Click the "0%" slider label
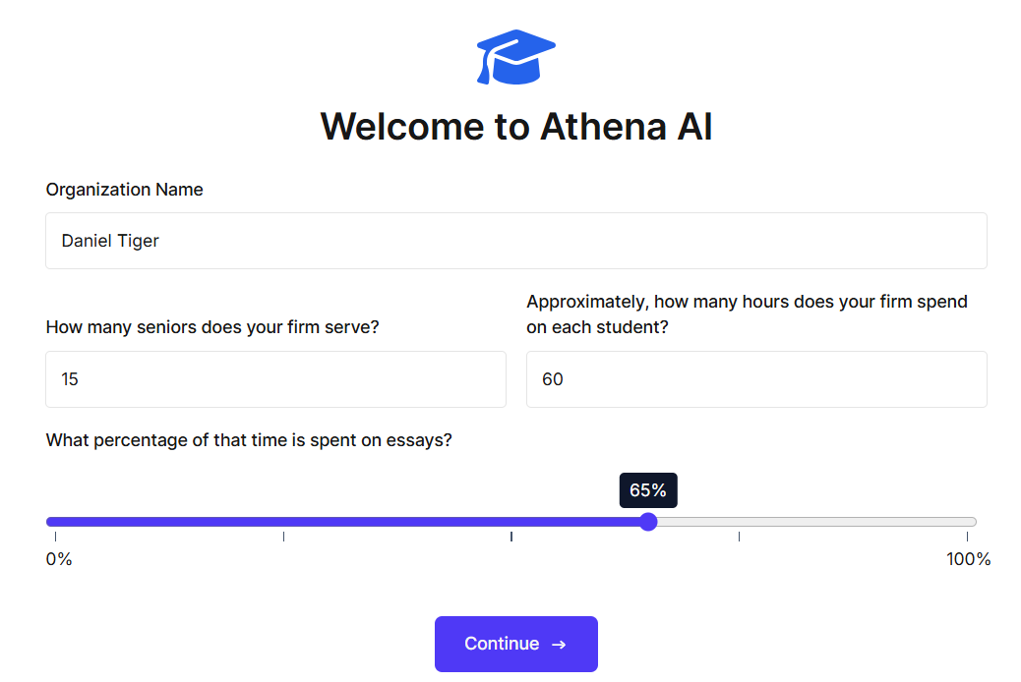Screen dimensions: 1021x682 click(59, 560)
